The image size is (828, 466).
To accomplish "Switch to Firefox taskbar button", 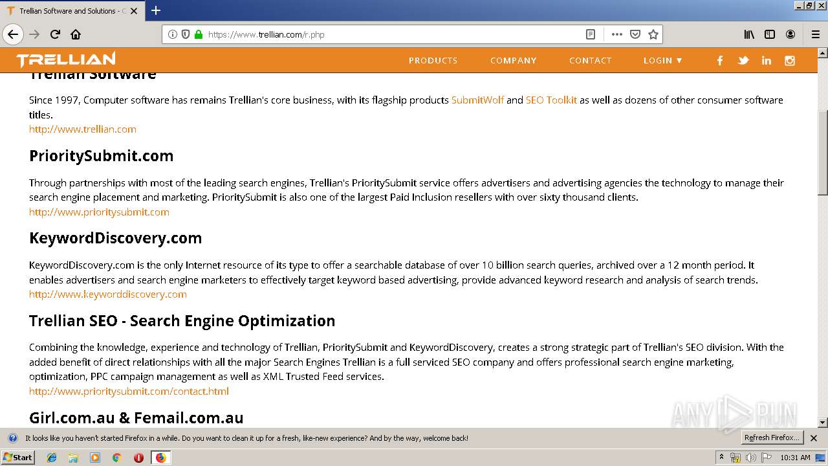I will pyautogui.click(x=160, y=458).
